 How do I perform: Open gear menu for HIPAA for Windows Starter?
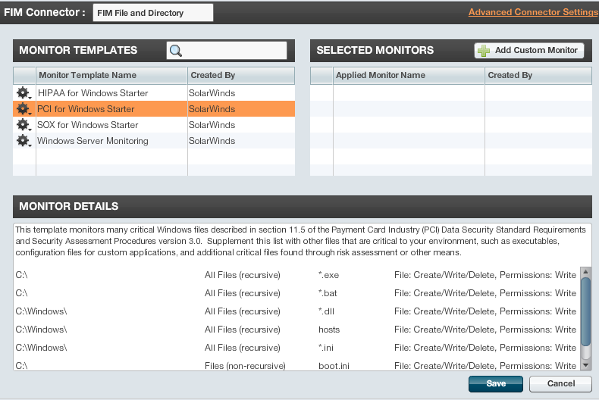tap(24, 93)
